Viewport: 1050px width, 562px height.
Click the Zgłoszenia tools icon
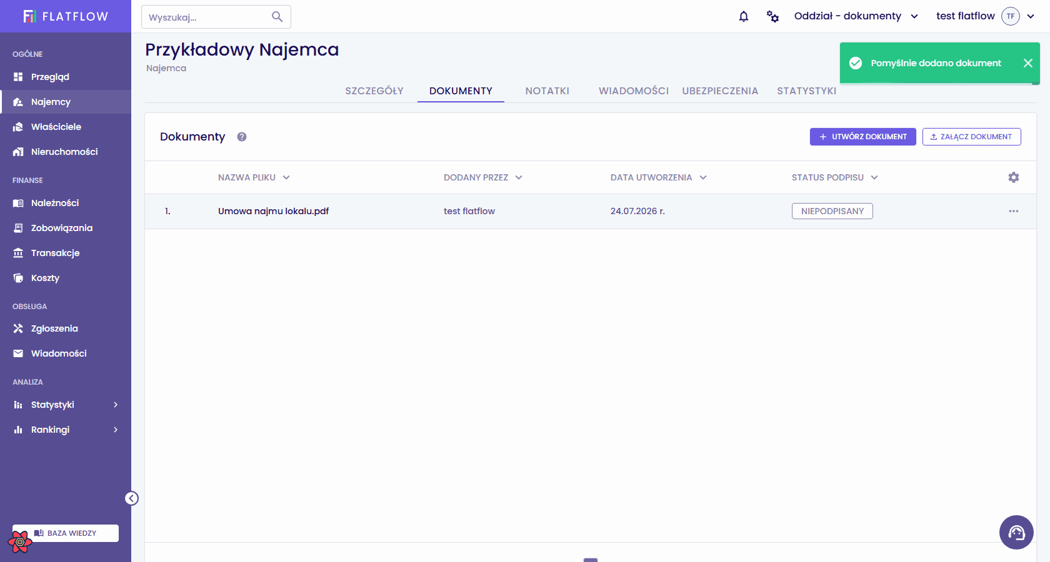click(x=18, y=328)
